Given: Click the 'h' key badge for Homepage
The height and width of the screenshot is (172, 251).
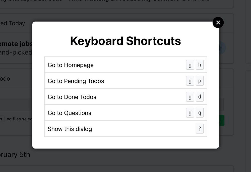Looking at the screenshot, I should coord(200,65).
